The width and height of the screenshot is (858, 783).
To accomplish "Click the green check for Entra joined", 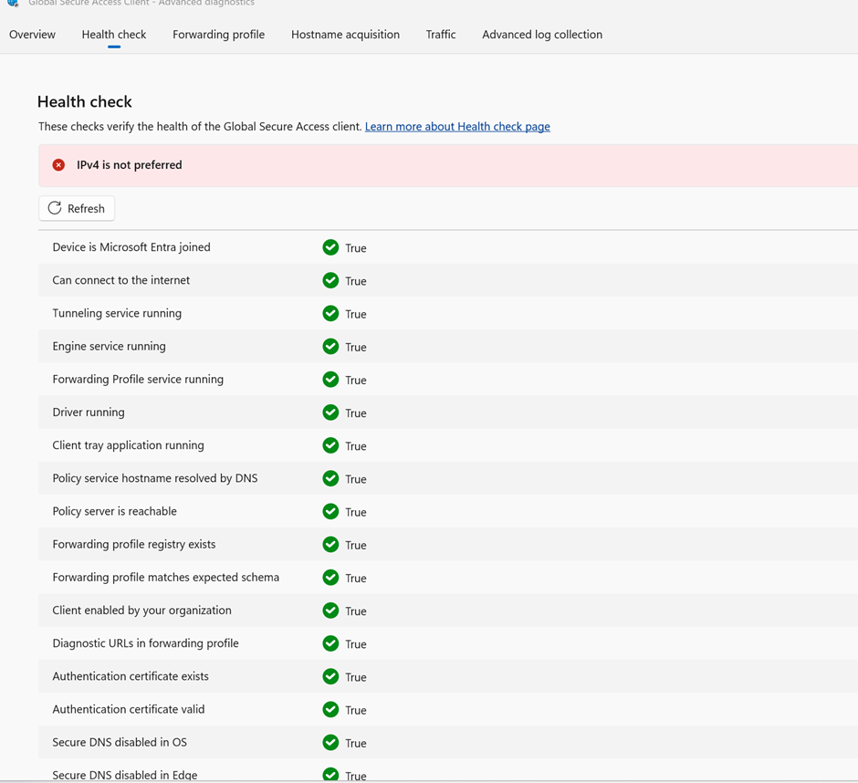I will (330, 247).
